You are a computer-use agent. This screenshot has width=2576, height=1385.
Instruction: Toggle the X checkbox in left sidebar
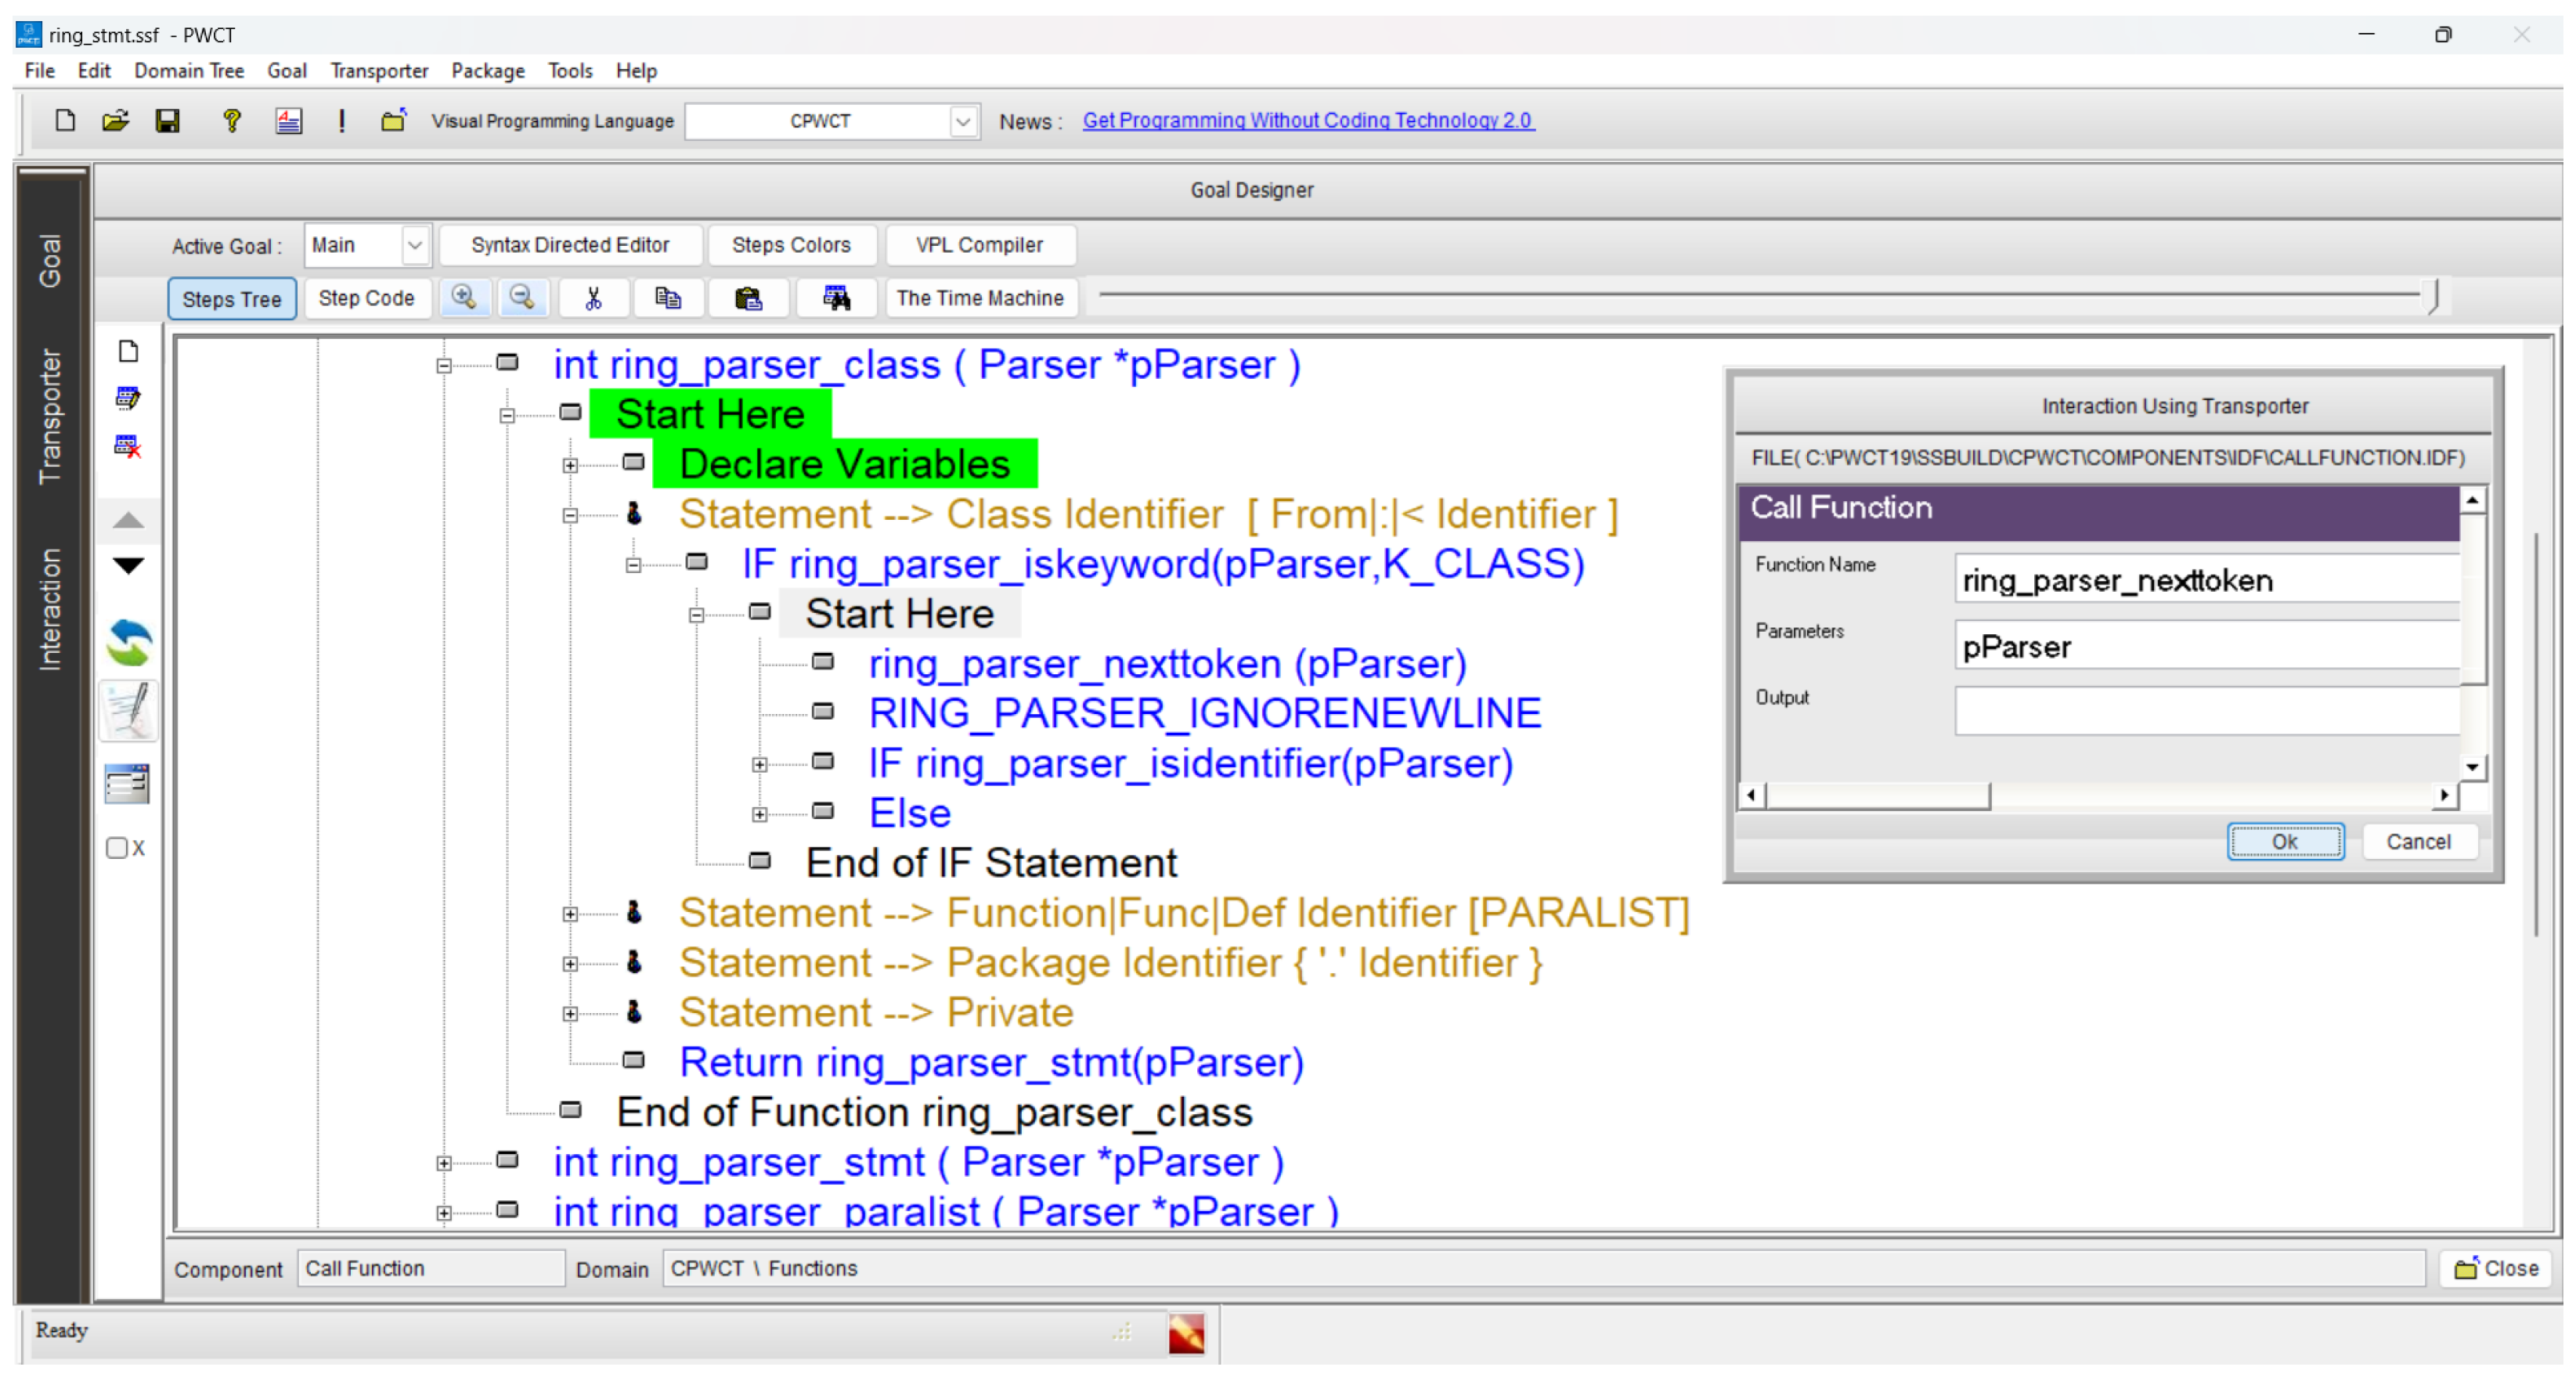click(x=117, y=849)
